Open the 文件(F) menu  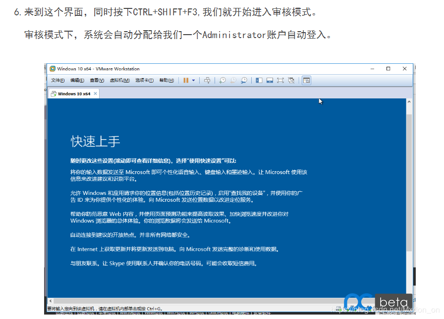(x=57, y=81)
